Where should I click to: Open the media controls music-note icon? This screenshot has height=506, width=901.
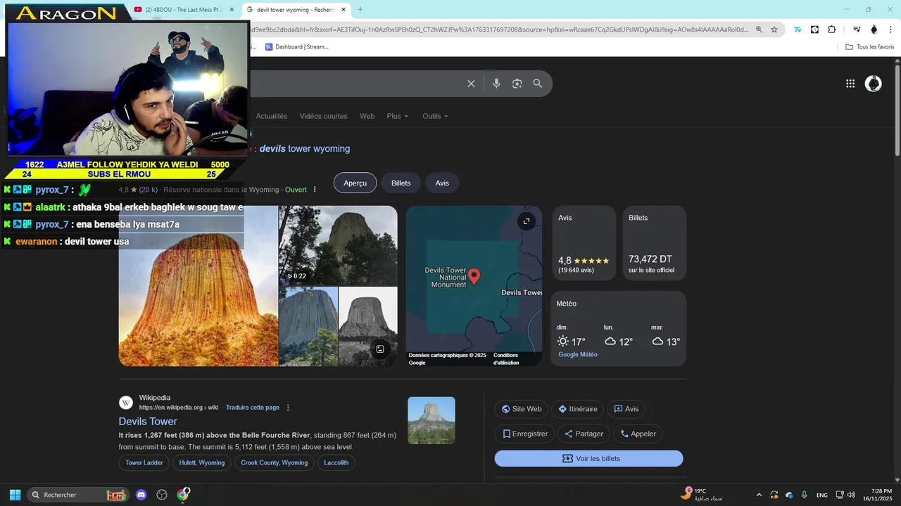857,30
